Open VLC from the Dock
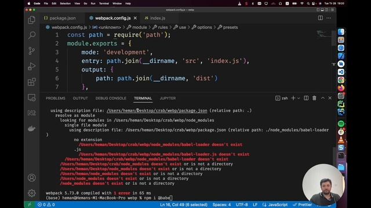Viewport: 371px width, 208px height. (341, 140)
